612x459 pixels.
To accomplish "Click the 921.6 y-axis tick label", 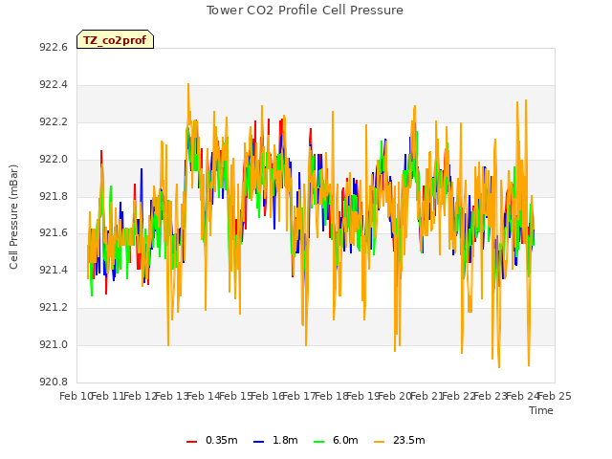I will (x=54, y=233).
